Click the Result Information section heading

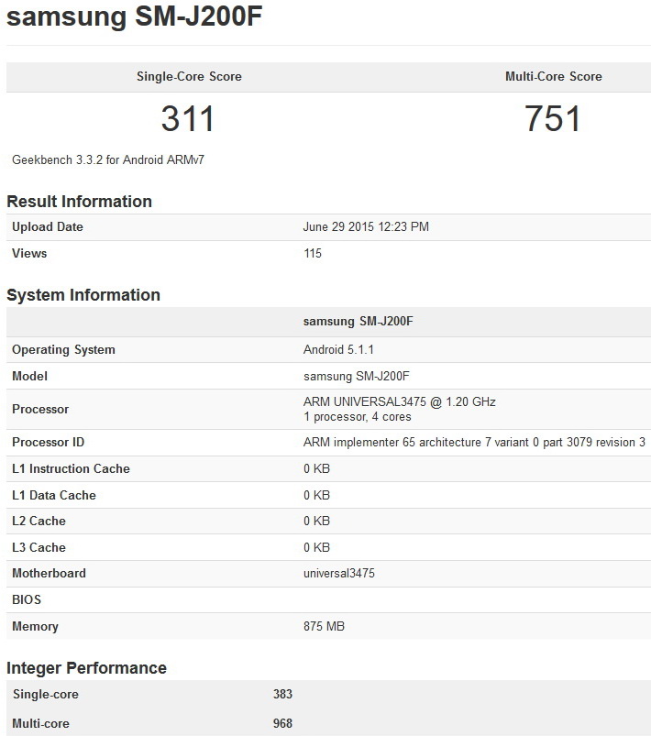pyautogui.click(x=79, y=202)
